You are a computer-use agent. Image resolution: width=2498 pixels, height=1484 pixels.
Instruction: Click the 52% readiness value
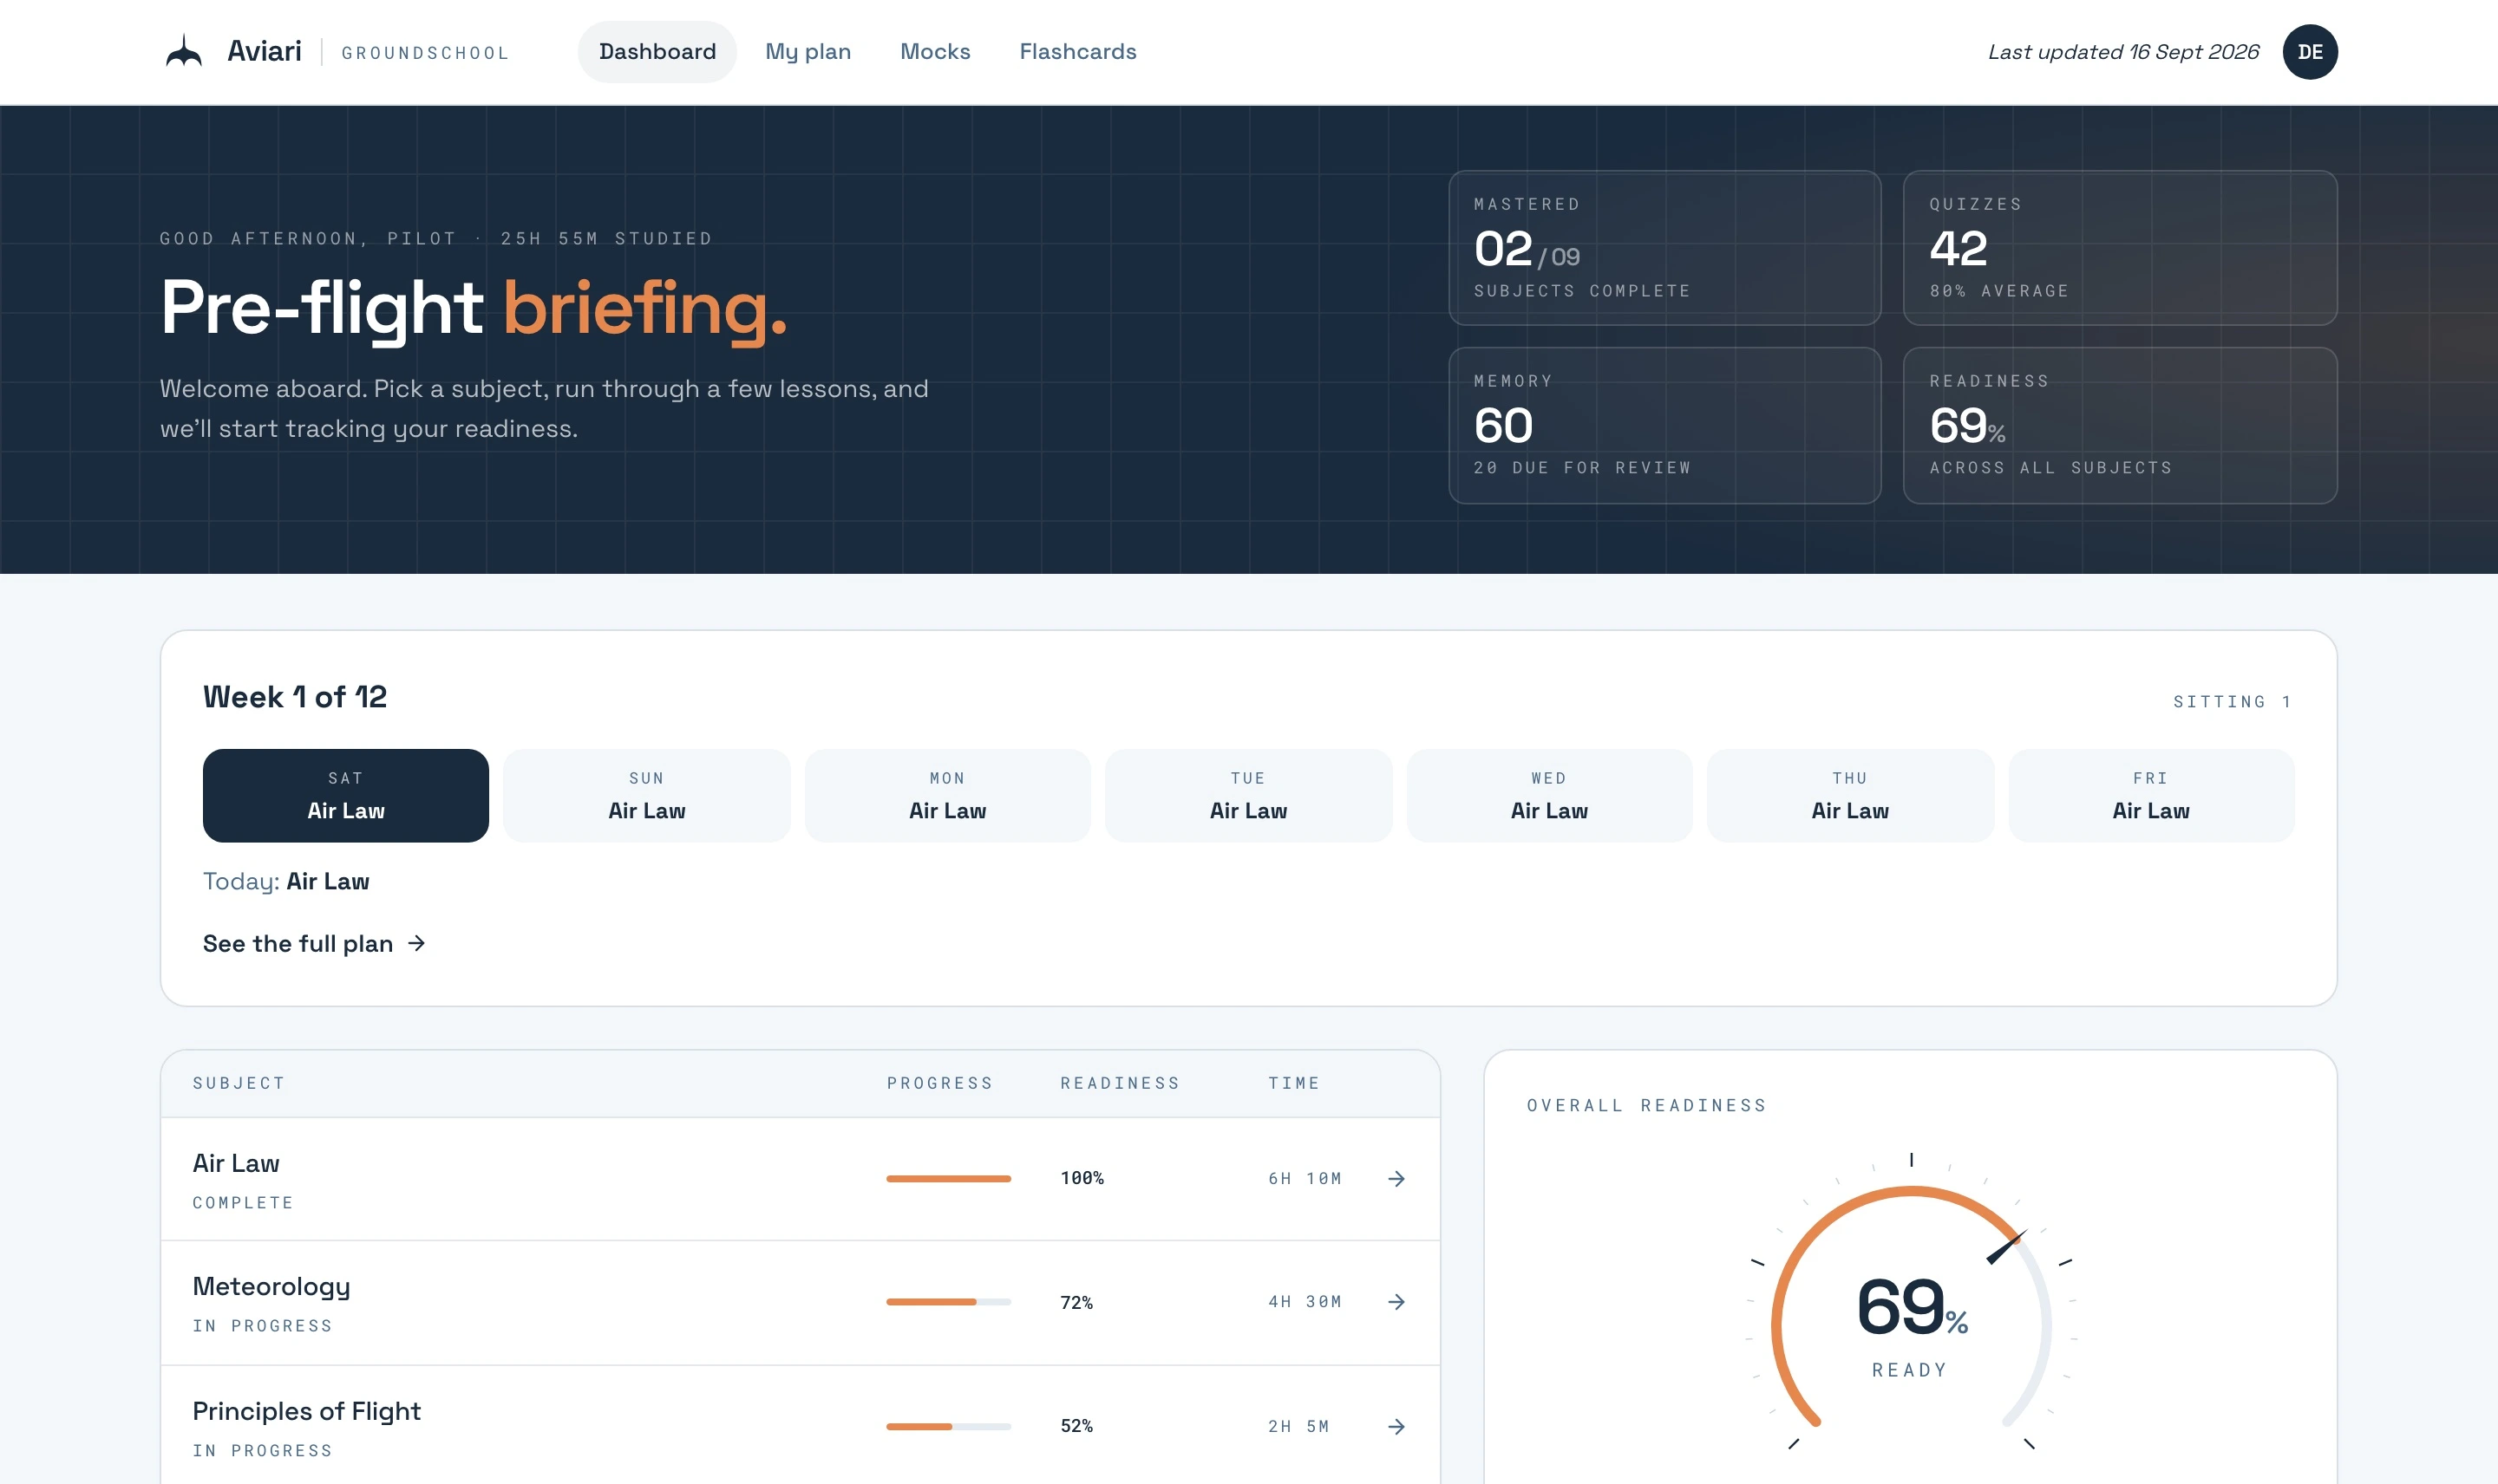coord(1076,1426)
